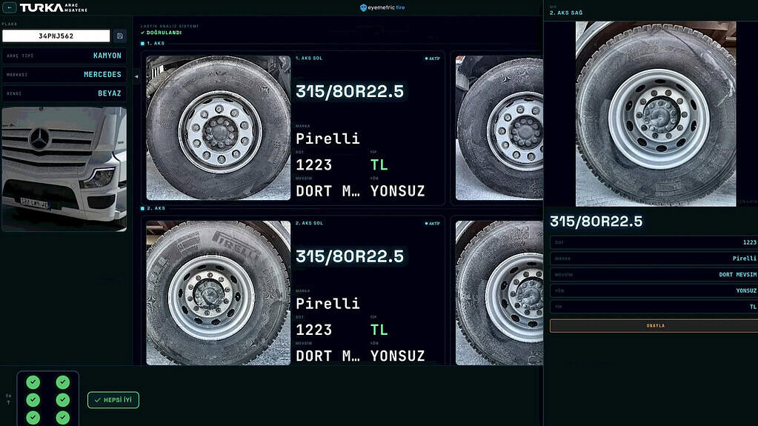Click the green TL type on 1. AKS SOL

click(379, 165)
